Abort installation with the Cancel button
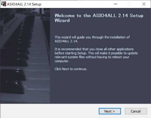The image size is (151, 118). 136,111
